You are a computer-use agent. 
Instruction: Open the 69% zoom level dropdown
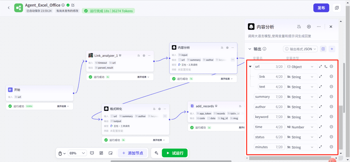click(x=77, y=153)
